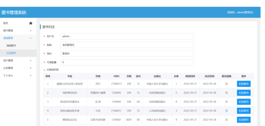The height and width of the screenshot is (126, 265).
Task: Click ISBN cell CYA0011
Action: [116, 111]
